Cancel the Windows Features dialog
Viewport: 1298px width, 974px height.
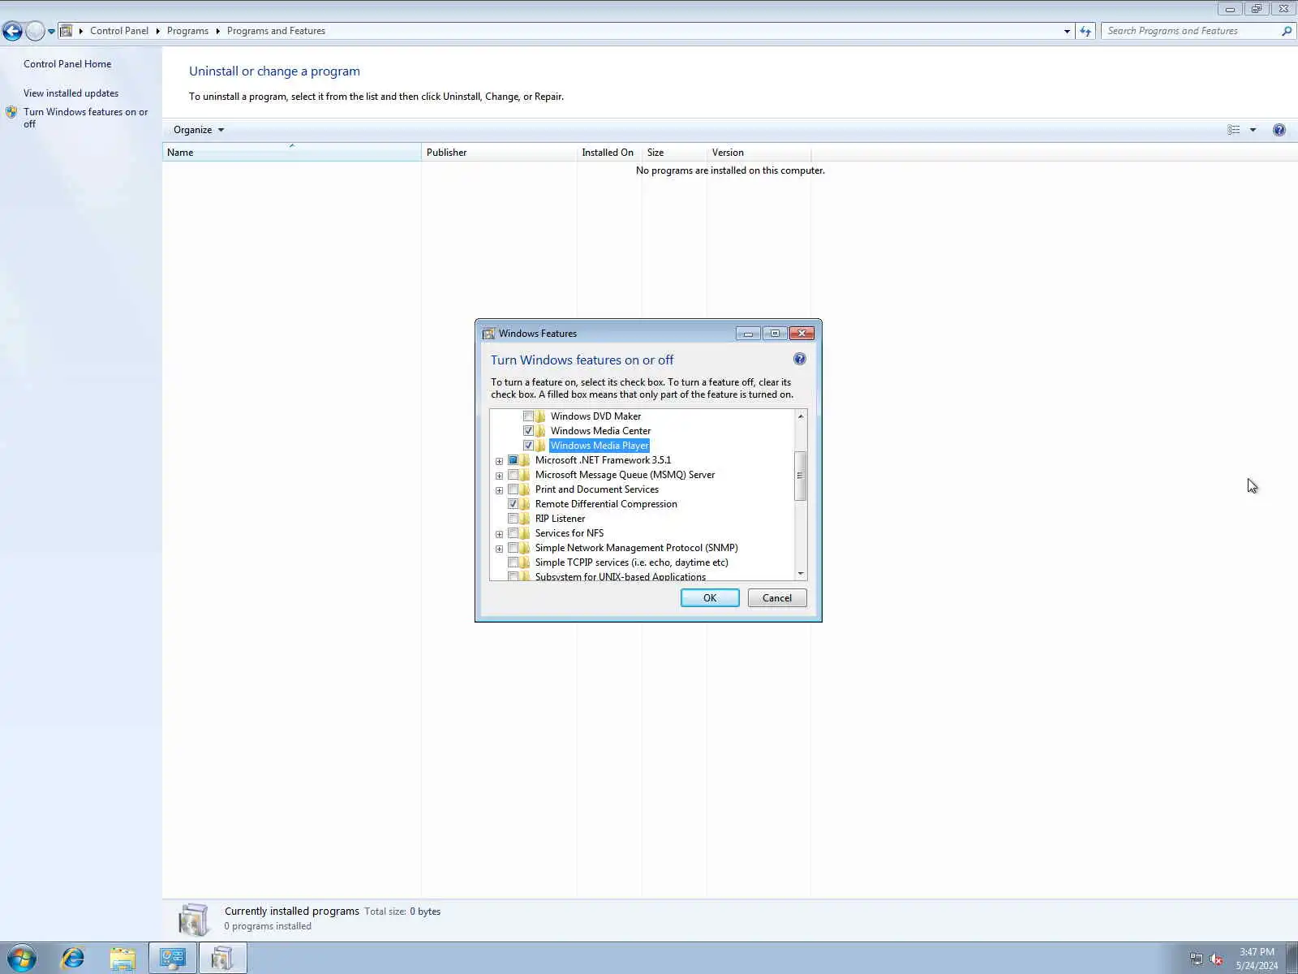click(777, 598)
